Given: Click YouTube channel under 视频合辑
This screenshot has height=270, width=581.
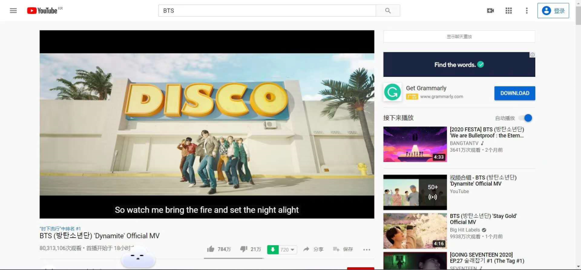Looking at the screenshot, I should click(x=459, y=191).
